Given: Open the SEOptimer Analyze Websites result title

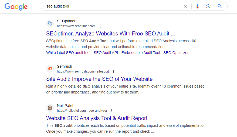Looking at the screenshot, I should click(111, 34).
